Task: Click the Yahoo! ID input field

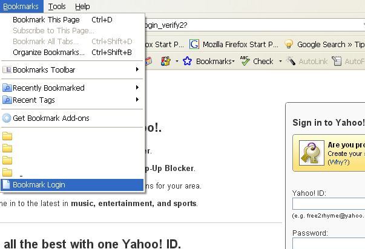Action: [x=329, y=204]
